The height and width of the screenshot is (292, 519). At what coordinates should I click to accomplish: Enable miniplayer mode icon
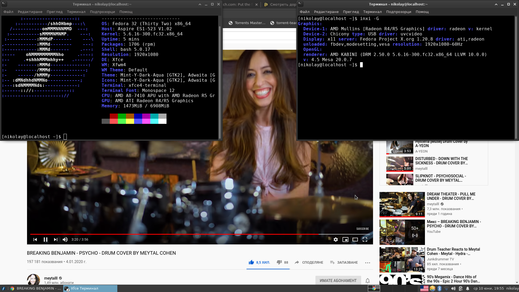[x=345, y=240]
